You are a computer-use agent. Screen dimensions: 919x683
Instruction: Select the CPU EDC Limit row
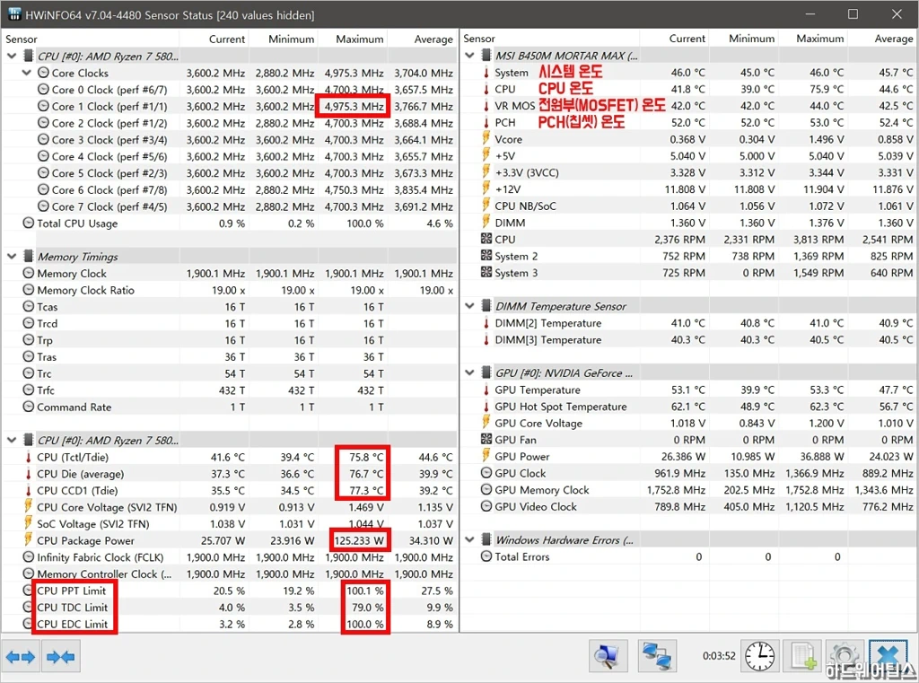(229, 624)
